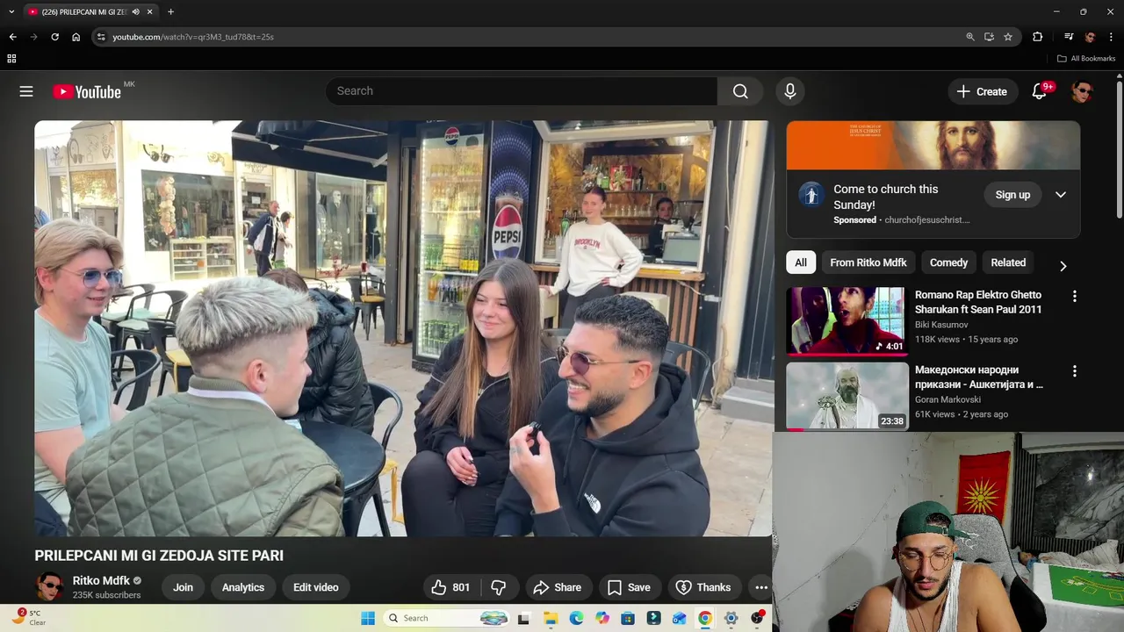Open Chrome profile avatar in toolbar
The width and height of the screenshot is (1124, 632).
click(1090, 37)
